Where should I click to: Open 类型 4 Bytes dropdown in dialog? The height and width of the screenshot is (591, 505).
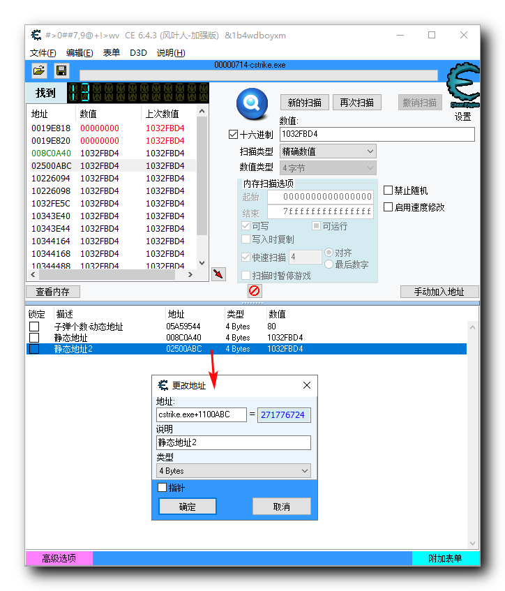coord(234,471)
